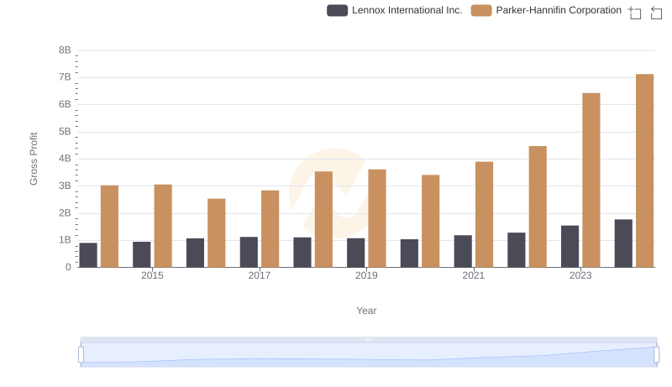
Task: Select Parker-Hannifin bar for 2019
Action: (377, 218)
